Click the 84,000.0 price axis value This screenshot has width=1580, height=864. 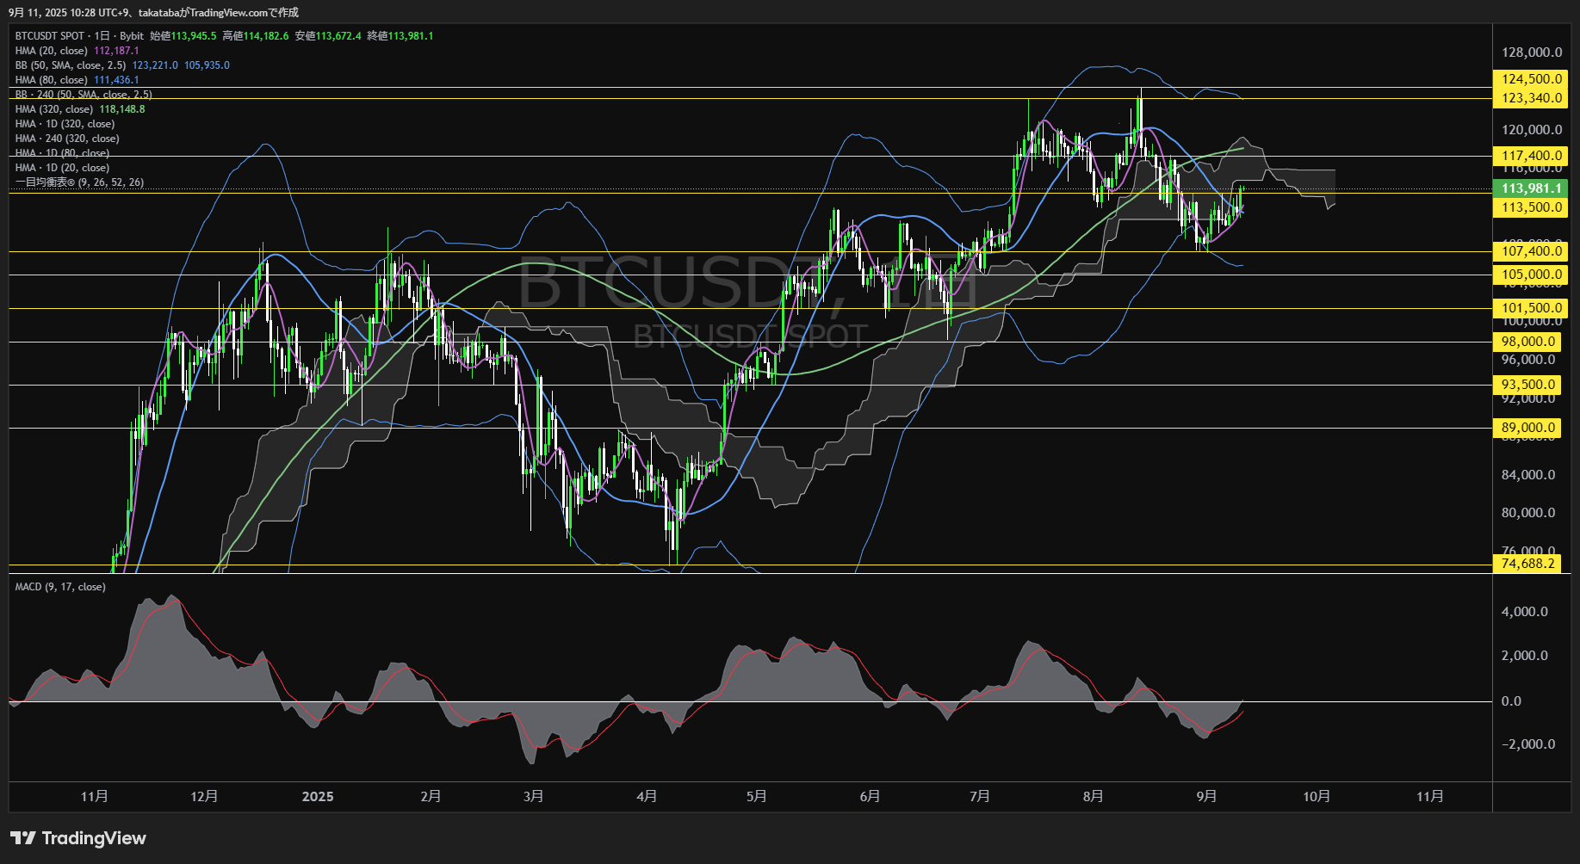(1528, 475)
